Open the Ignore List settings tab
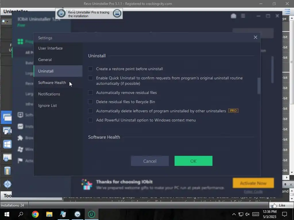Image resolution: width=294 pixels, height=220 pixels. [x=58, y=105]
